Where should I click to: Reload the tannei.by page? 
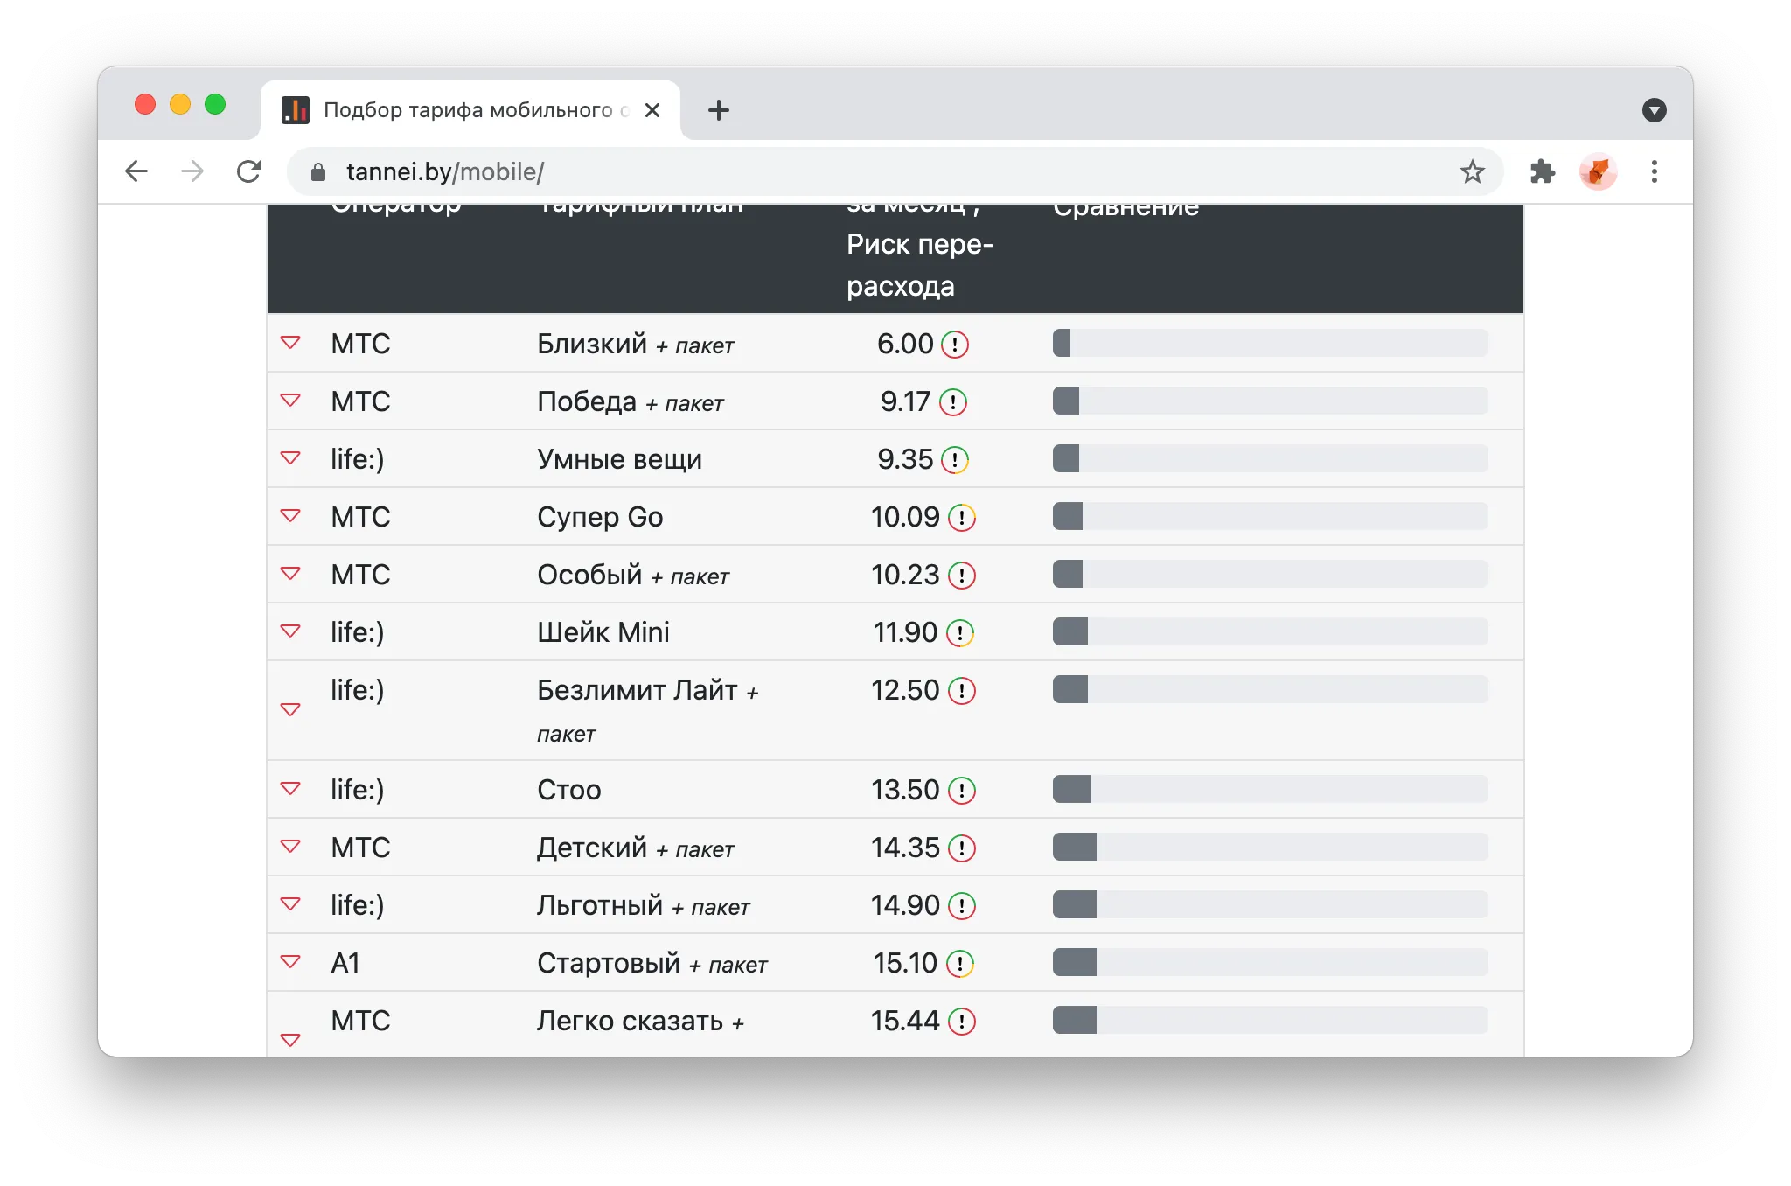(x=249, y=171)
